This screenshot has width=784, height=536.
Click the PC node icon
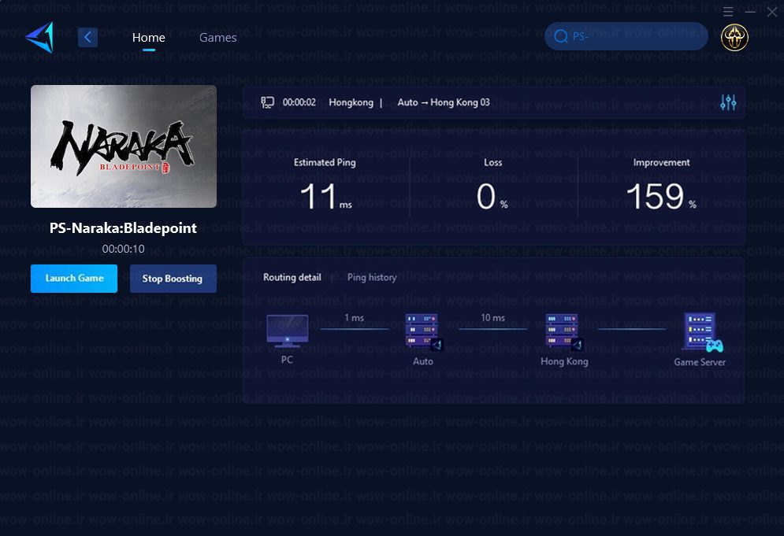[287, 331]
